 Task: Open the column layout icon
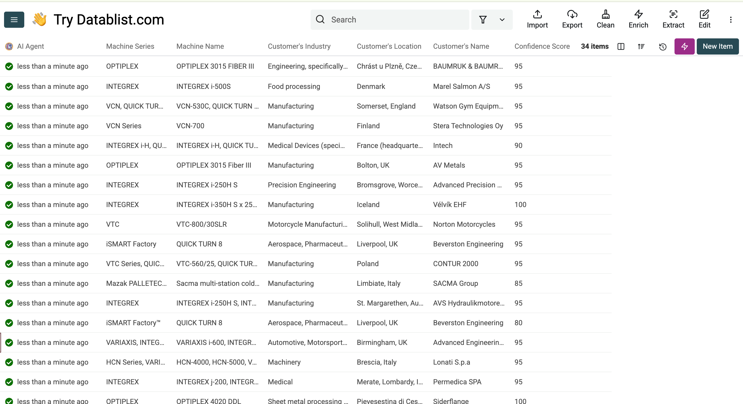tap(621, 46)
